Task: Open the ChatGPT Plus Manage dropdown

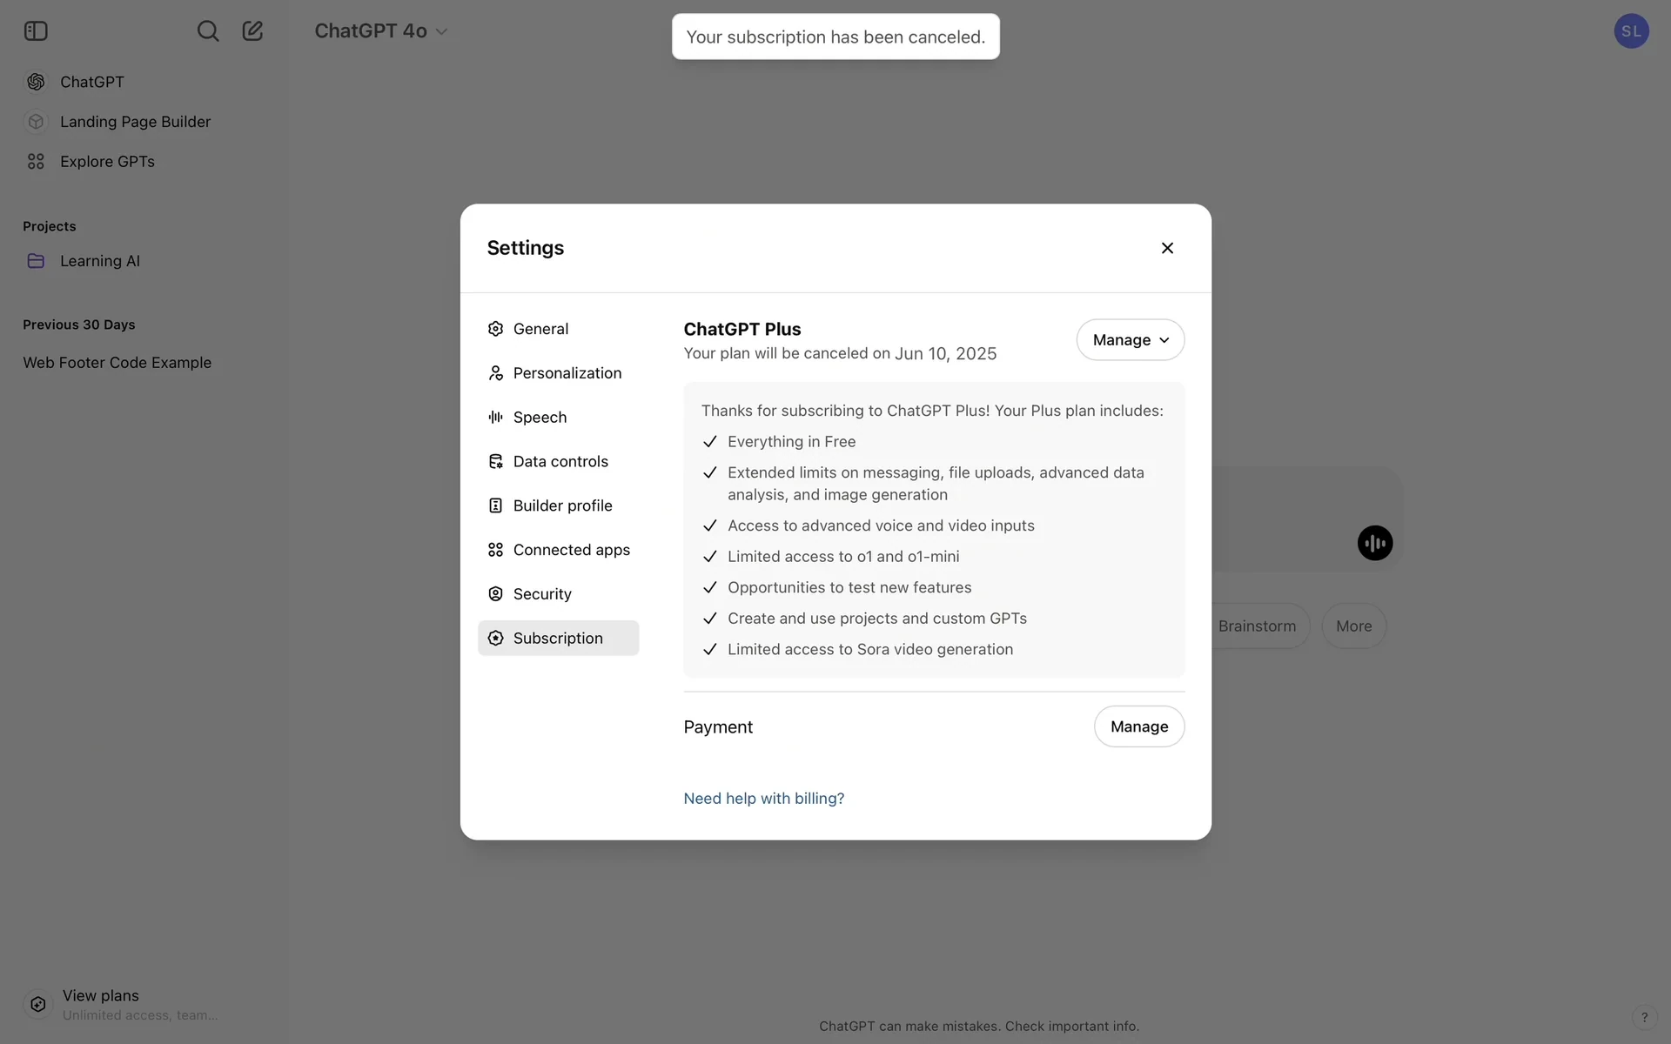Action: (1131, 340)
